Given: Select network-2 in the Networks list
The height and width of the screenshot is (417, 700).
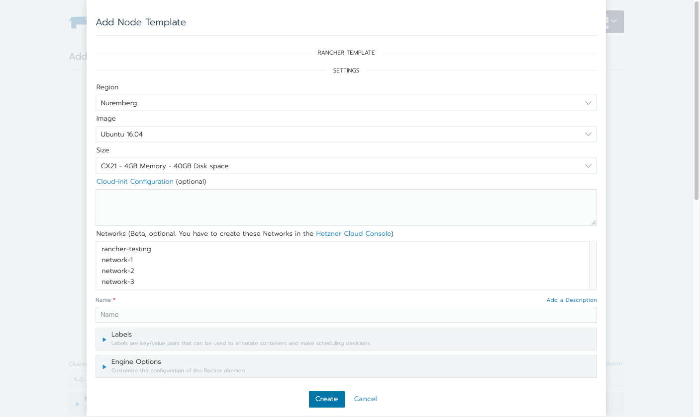Looking at the screenshot, I should [343, 271].
